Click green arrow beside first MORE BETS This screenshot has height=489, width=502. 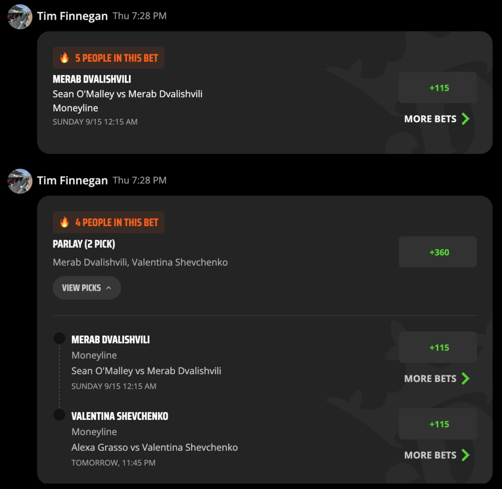(x=466, y=119)
